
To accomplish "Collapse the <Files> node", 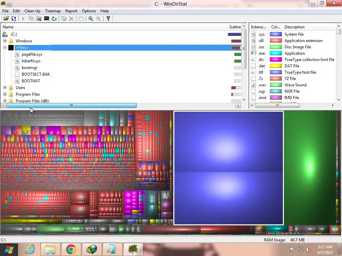I will 5,47.
